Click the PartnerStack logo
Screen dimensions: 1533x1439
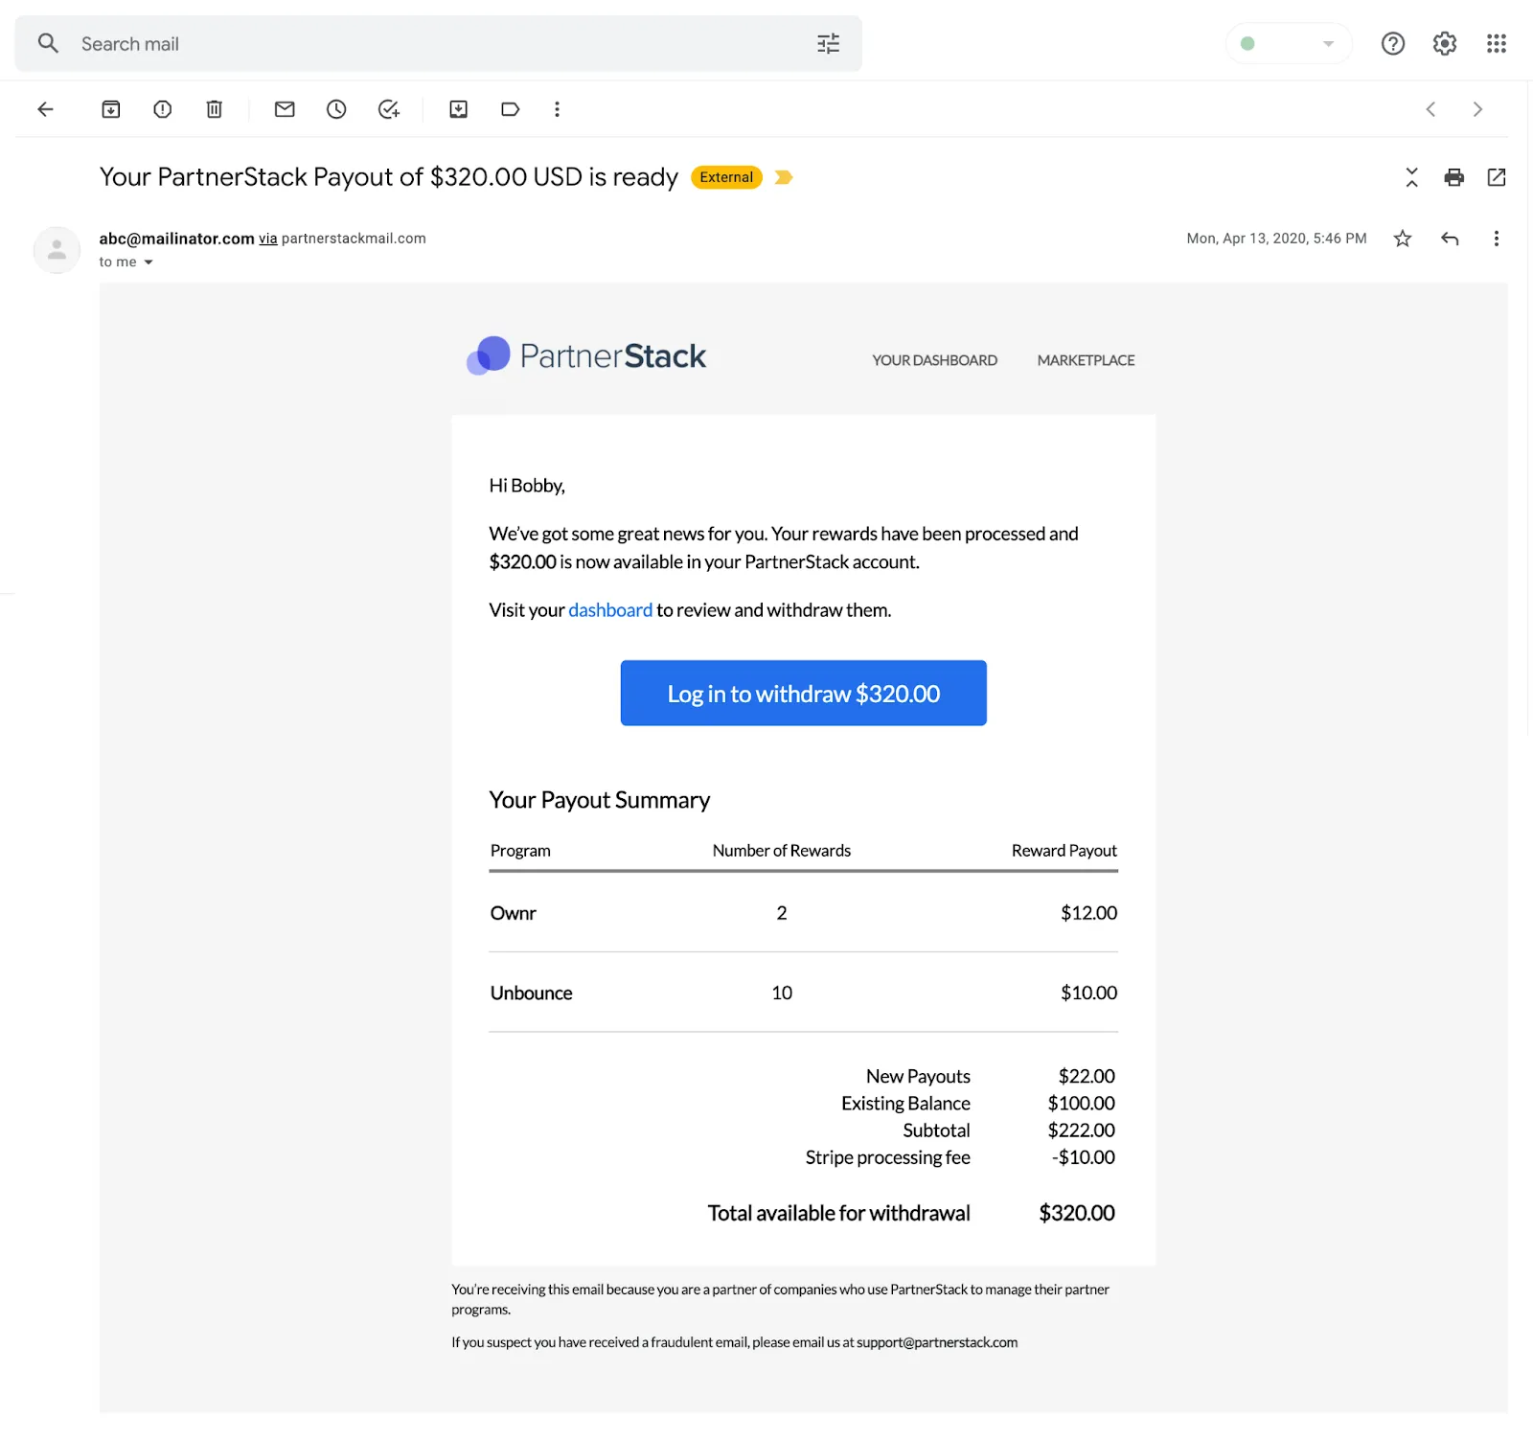[x=586, y=355]
